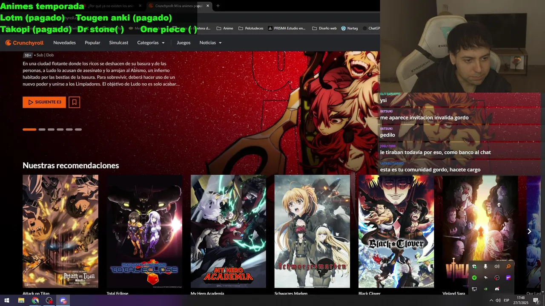
Task: Open OBS icon in tray popup
Action: pyautogui.click(x=497, y=278)
